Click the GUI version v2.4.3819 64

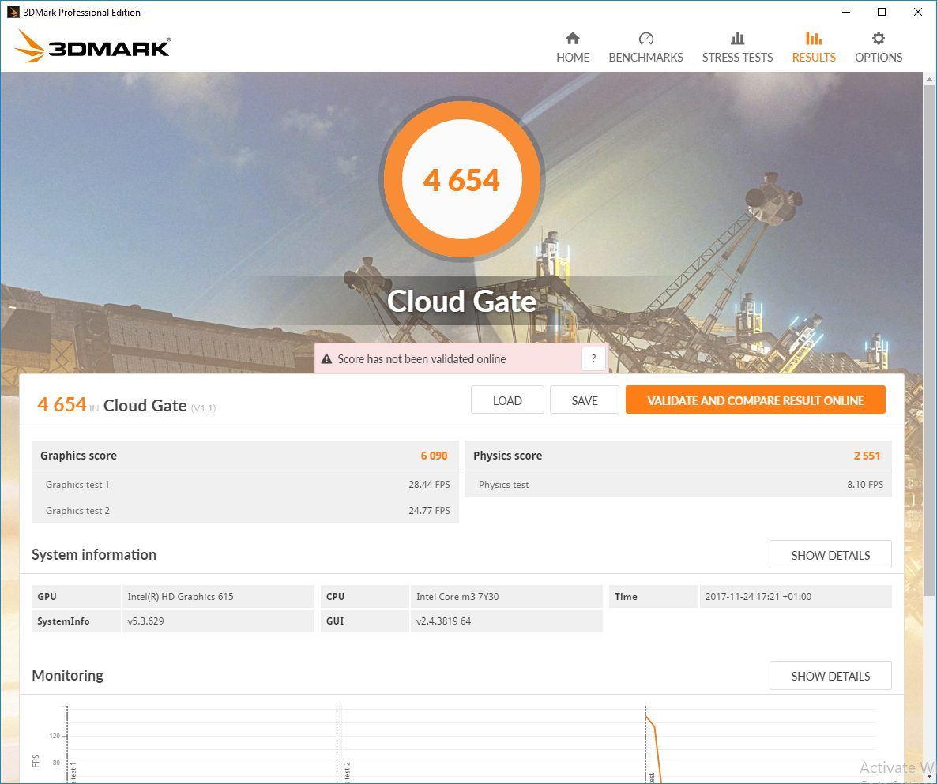click(x=443, y=621)
